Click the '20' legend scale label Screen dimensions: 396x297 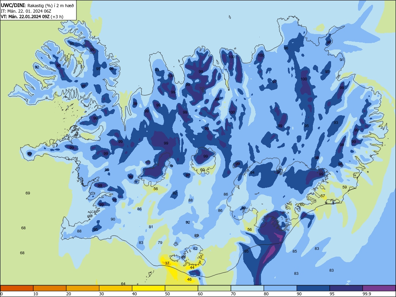69,294
